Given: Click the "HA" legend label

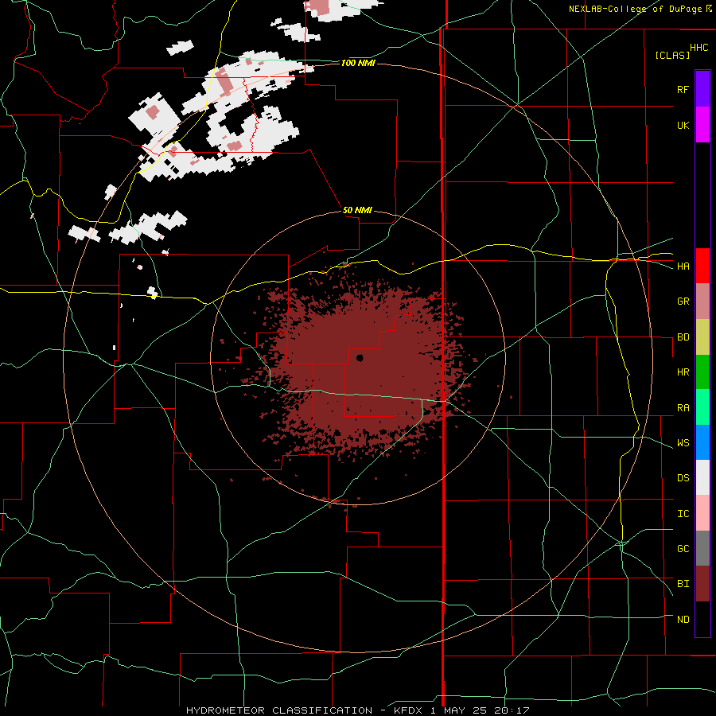Looking at the screenshot, I should pyautogui.click(x=683, y=266).
